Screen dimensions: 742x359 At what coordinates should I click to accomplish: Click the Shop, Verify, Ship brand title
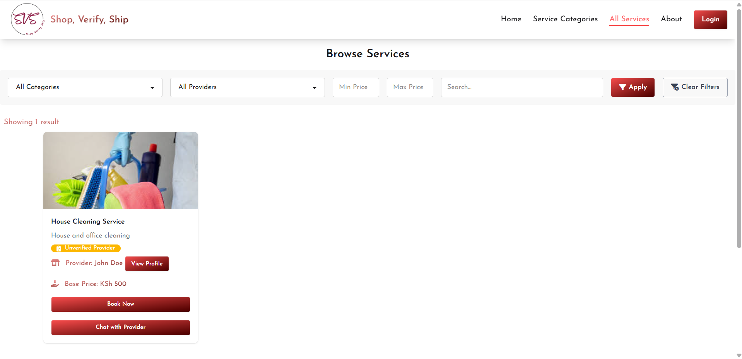pos(89,19)
